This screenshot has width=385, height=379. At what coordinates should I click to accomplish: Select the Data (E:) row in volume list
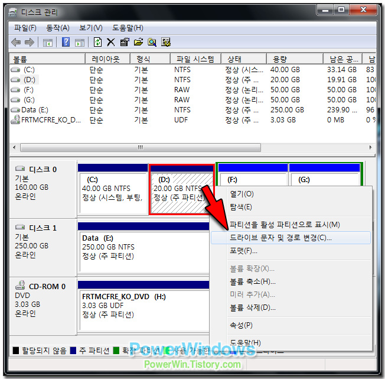(35, 109)
